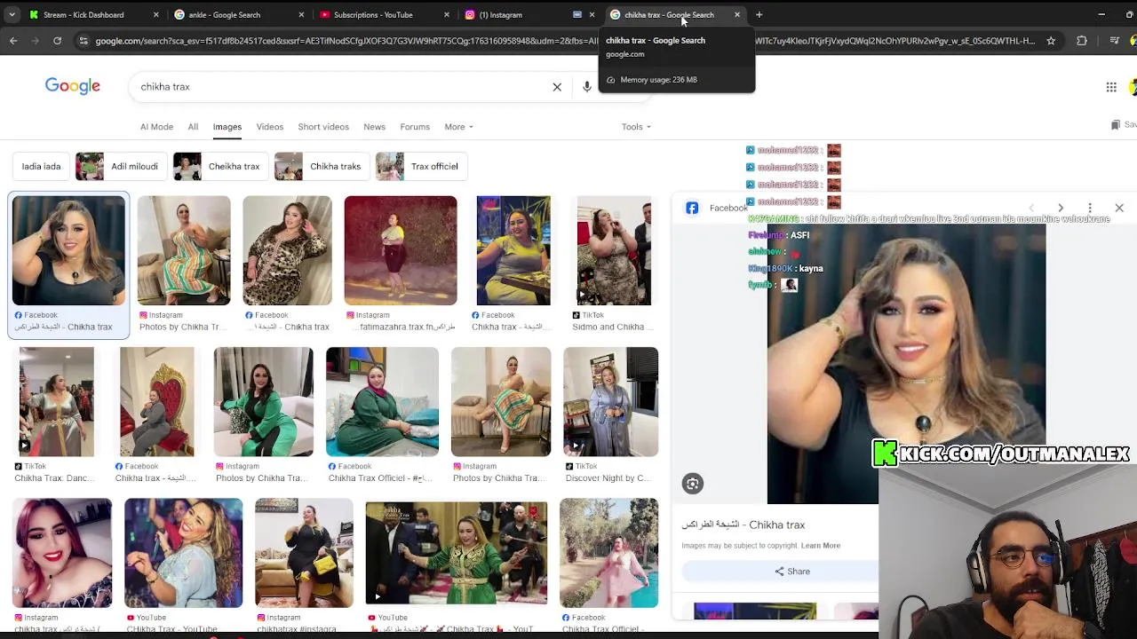Open the browser extensions puzzle icon
This screenshot has width=1137, height=639.
pyautogui.click(x=1081, y=41)
